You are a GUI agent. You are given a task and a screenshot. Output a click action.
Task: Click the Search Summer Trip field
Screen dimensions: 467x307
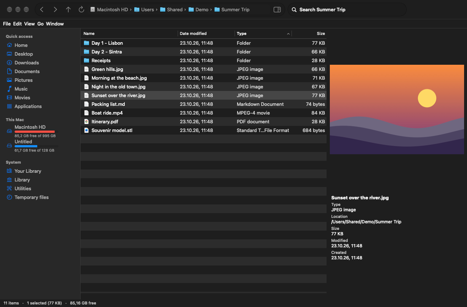point(347,9)
